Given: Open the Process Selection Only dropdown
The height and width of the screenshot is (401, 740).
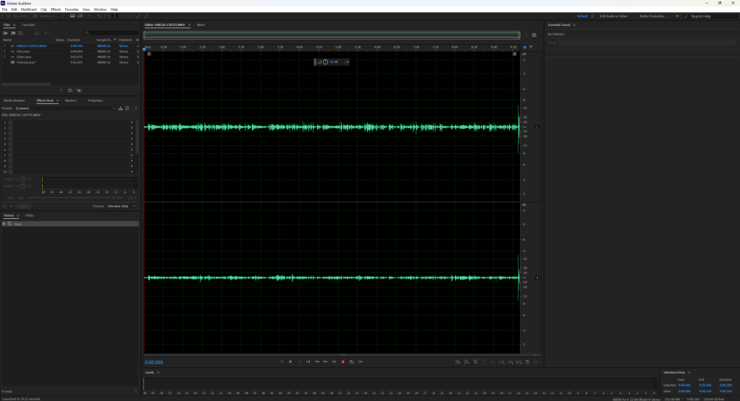Looking at the screenshot, I should coord(121,206).
